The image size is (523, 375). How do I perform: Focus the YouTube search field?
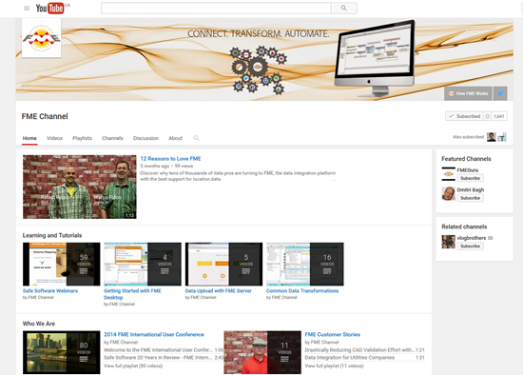point(216,8)
